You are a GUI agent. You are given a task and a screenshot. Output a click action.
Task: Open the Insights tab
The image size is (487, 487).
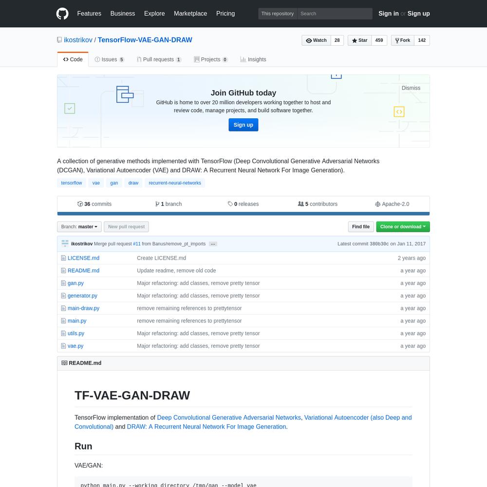253,59
